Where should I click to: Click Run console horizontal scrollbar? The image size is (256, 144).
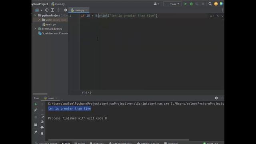pyautogui.click(x=118, y=140)
